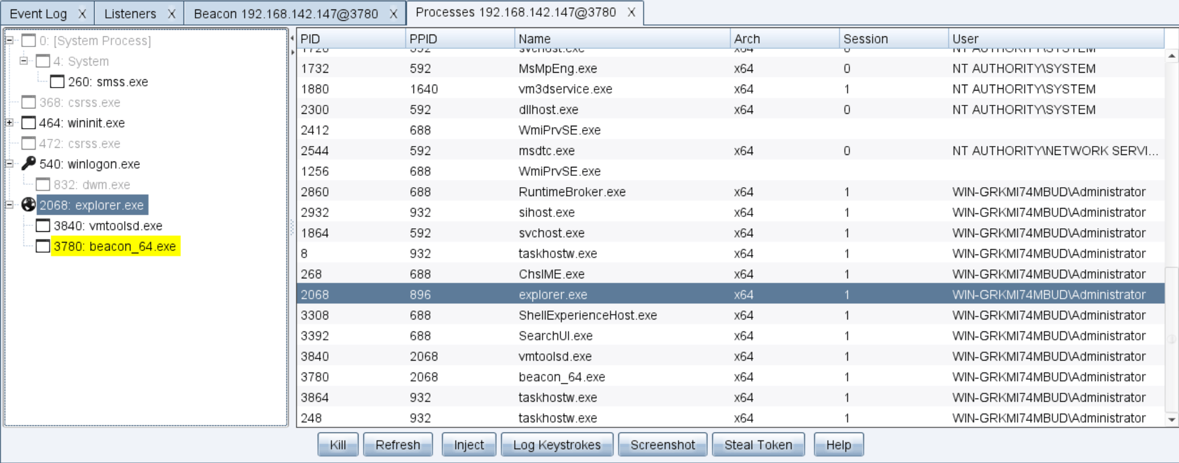Click the Log Keystrokes button

(556, 445)
